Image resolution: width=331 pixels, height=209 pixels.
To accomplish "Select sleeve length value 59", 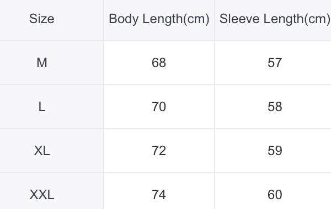I will 275,151.
